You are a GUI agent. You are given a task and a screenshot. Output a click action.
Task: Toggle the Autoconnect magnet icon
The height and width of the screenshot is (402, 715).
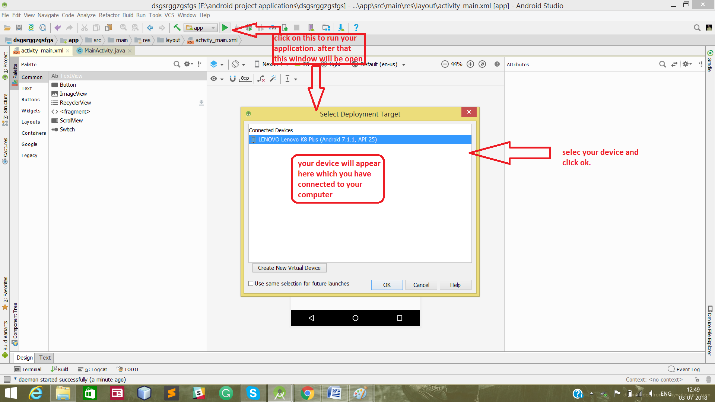(x=232, y=79)
